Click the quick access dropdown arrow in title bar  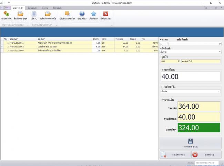(x=9, y=3)
